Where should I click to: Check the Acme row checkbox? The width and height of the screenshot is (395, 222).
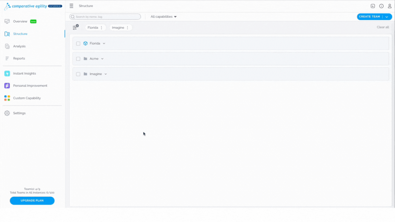[x=78, y=59]
